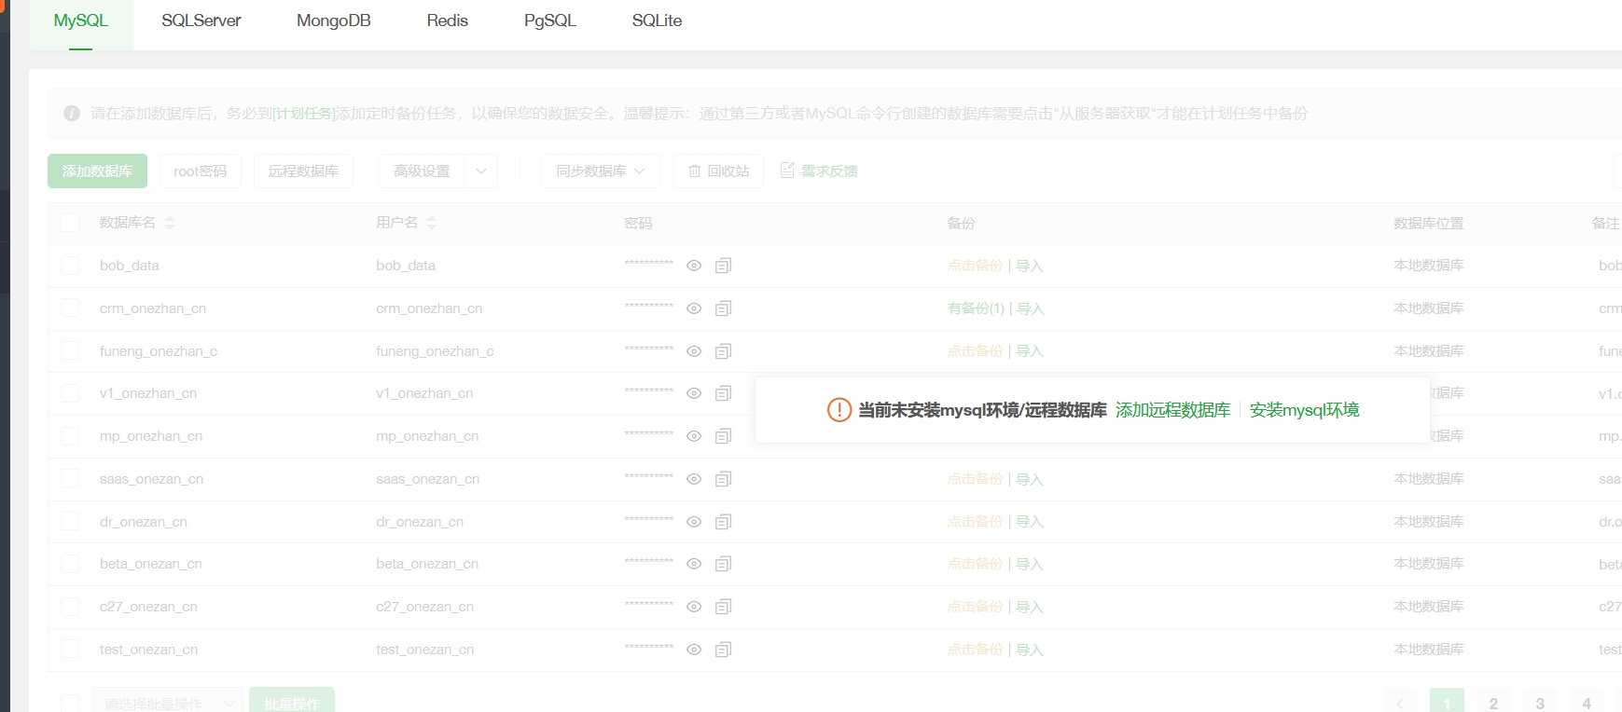Copy dr_onezan_cn password icon
The image size is (1622, 712).
click(x=723, y=522)
